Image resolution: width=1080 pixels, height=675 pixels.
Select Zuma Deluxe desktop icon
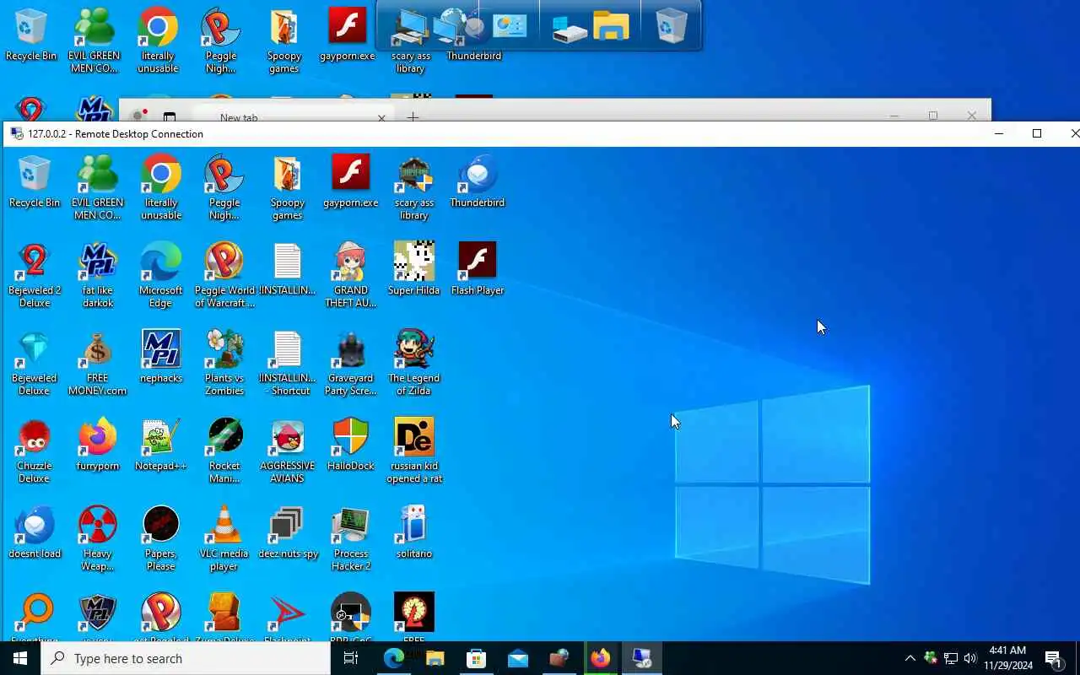pos(224,617)
